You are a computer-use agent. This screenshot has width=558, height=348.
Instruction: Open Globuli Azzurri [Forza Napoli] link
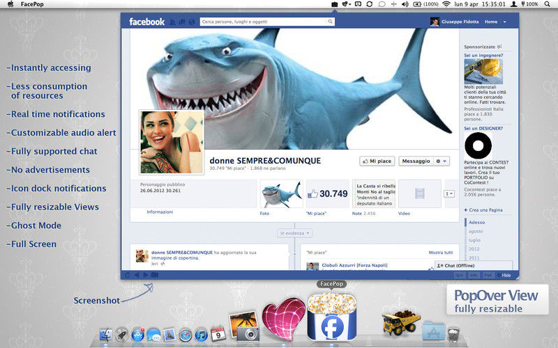tap(354, 265)
